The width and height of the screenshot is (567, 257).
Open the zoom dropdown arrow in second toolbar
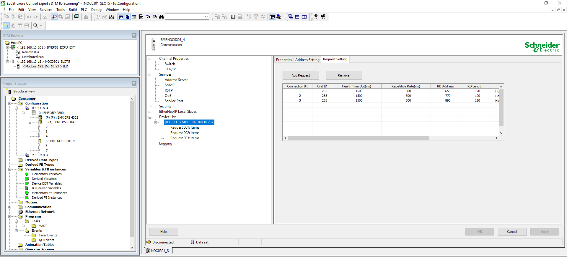click(x=41, y=26)
